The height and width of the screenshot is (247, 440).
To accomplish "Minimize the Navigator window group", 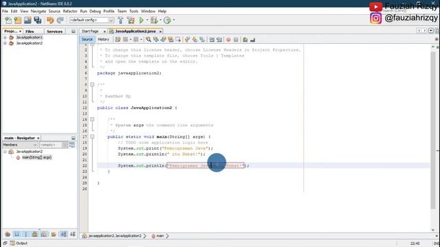I will 74,138.
